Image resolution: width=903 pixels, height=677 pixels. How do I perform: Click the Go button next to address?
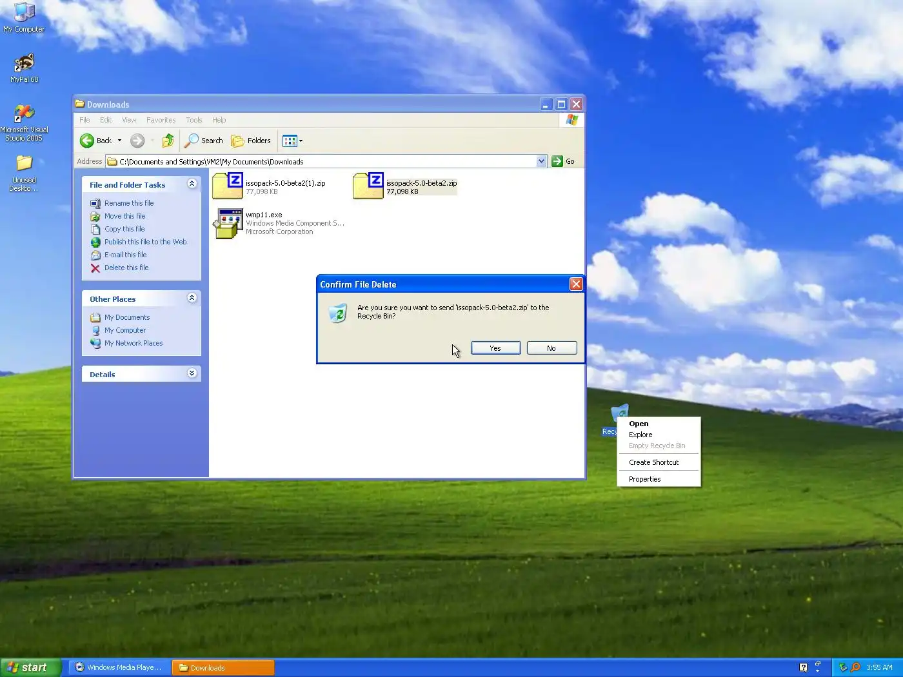point(563,161)
